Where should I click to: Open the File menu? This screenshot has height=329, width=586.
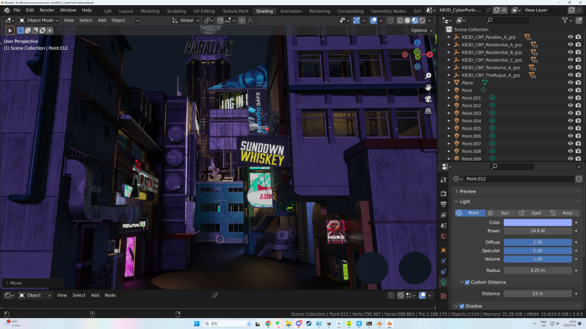(x=17, y=10)
